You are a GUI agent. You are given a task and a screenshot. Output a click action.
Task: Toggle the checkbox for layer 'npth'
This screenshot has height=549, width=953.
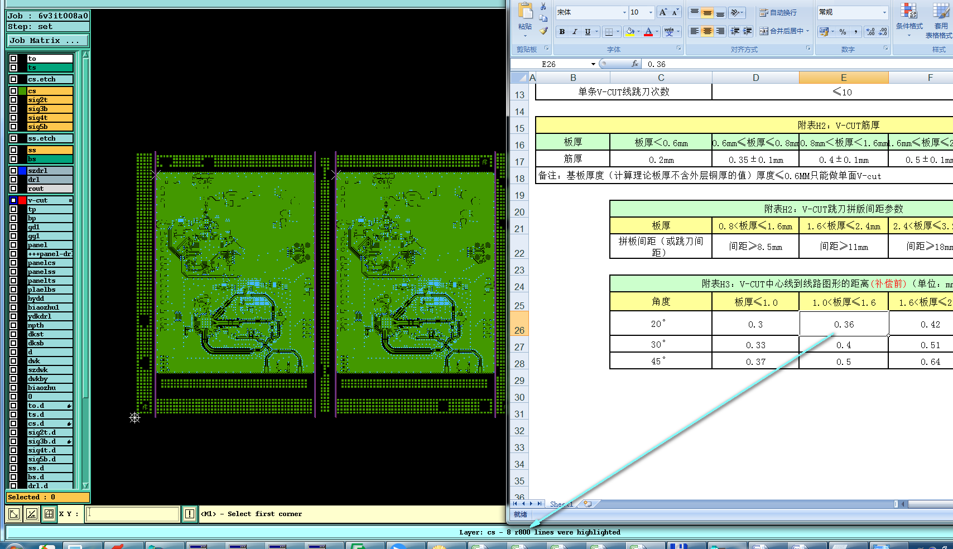[x=13, y=325]
